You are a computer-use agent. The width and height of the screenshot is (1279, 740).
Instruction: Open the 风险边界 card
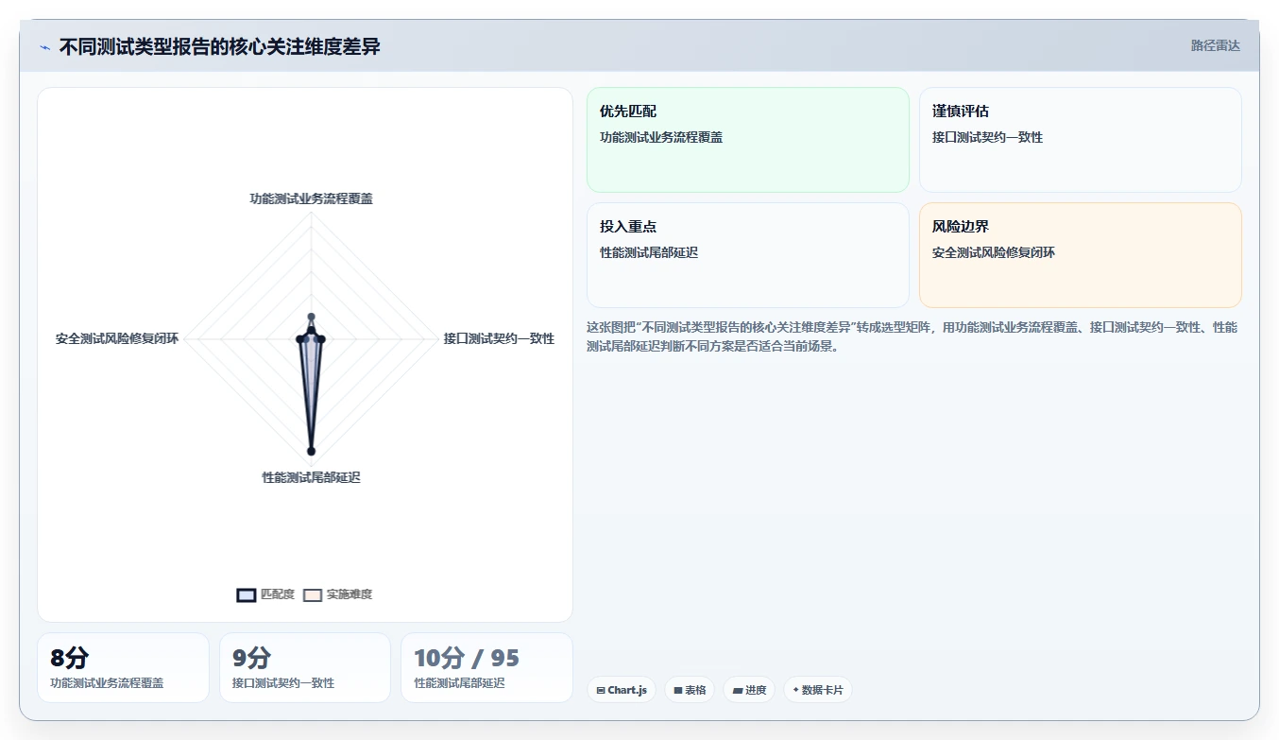[x=1081, y=255]
